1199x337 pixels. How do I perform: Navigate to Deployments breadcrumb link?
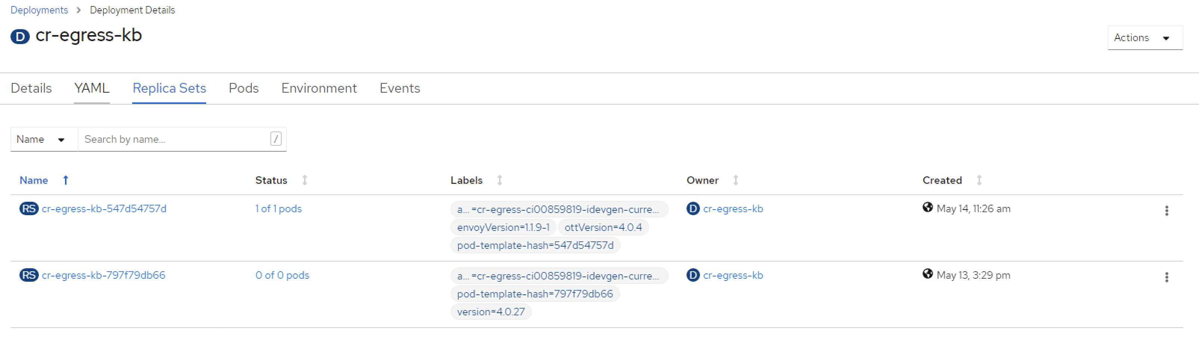point(39,10)
